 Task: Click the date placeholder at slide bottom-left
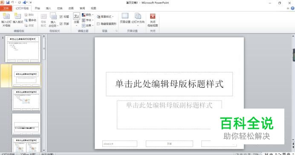(120, 144)
